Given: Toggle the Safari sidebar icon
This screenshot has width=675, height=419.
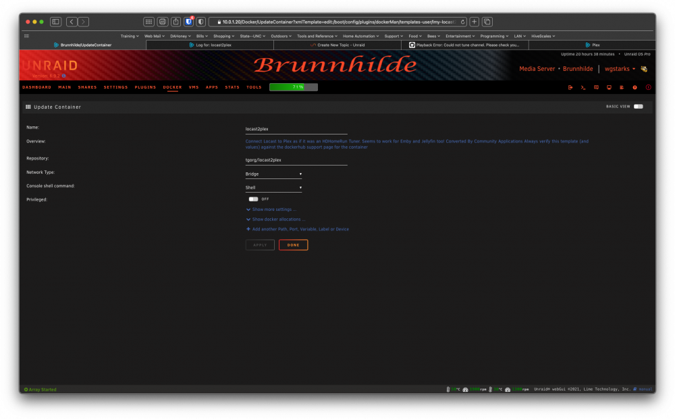Looking at the screenshot, I should 55,22.
